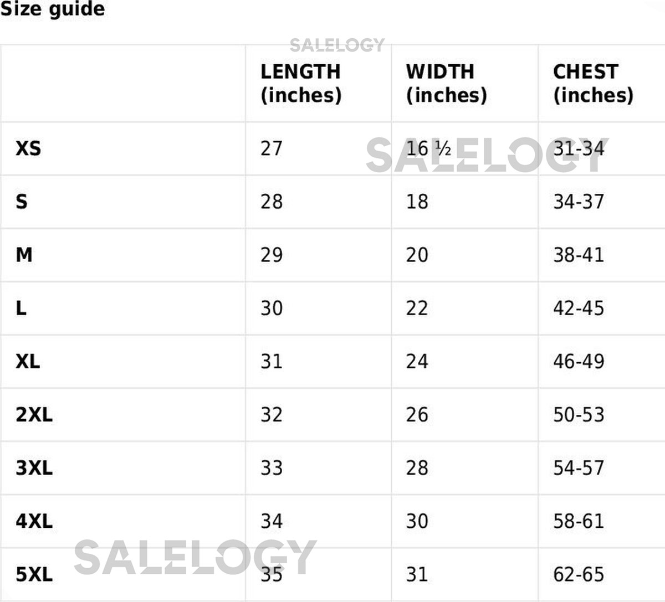
Task: Click chest range 46-49 for XL
Action: (x=579, y=361)
